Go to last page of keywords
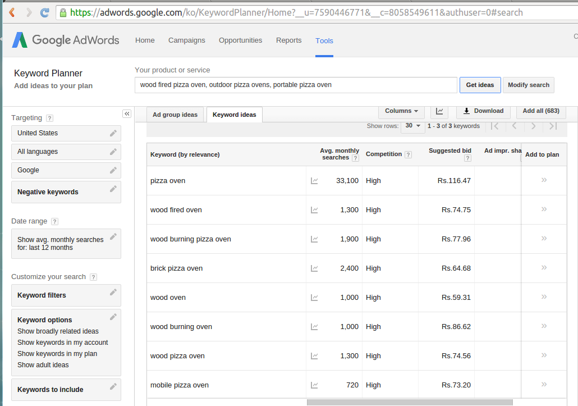The height and width of the screenshot is (406, 578). 553,126
